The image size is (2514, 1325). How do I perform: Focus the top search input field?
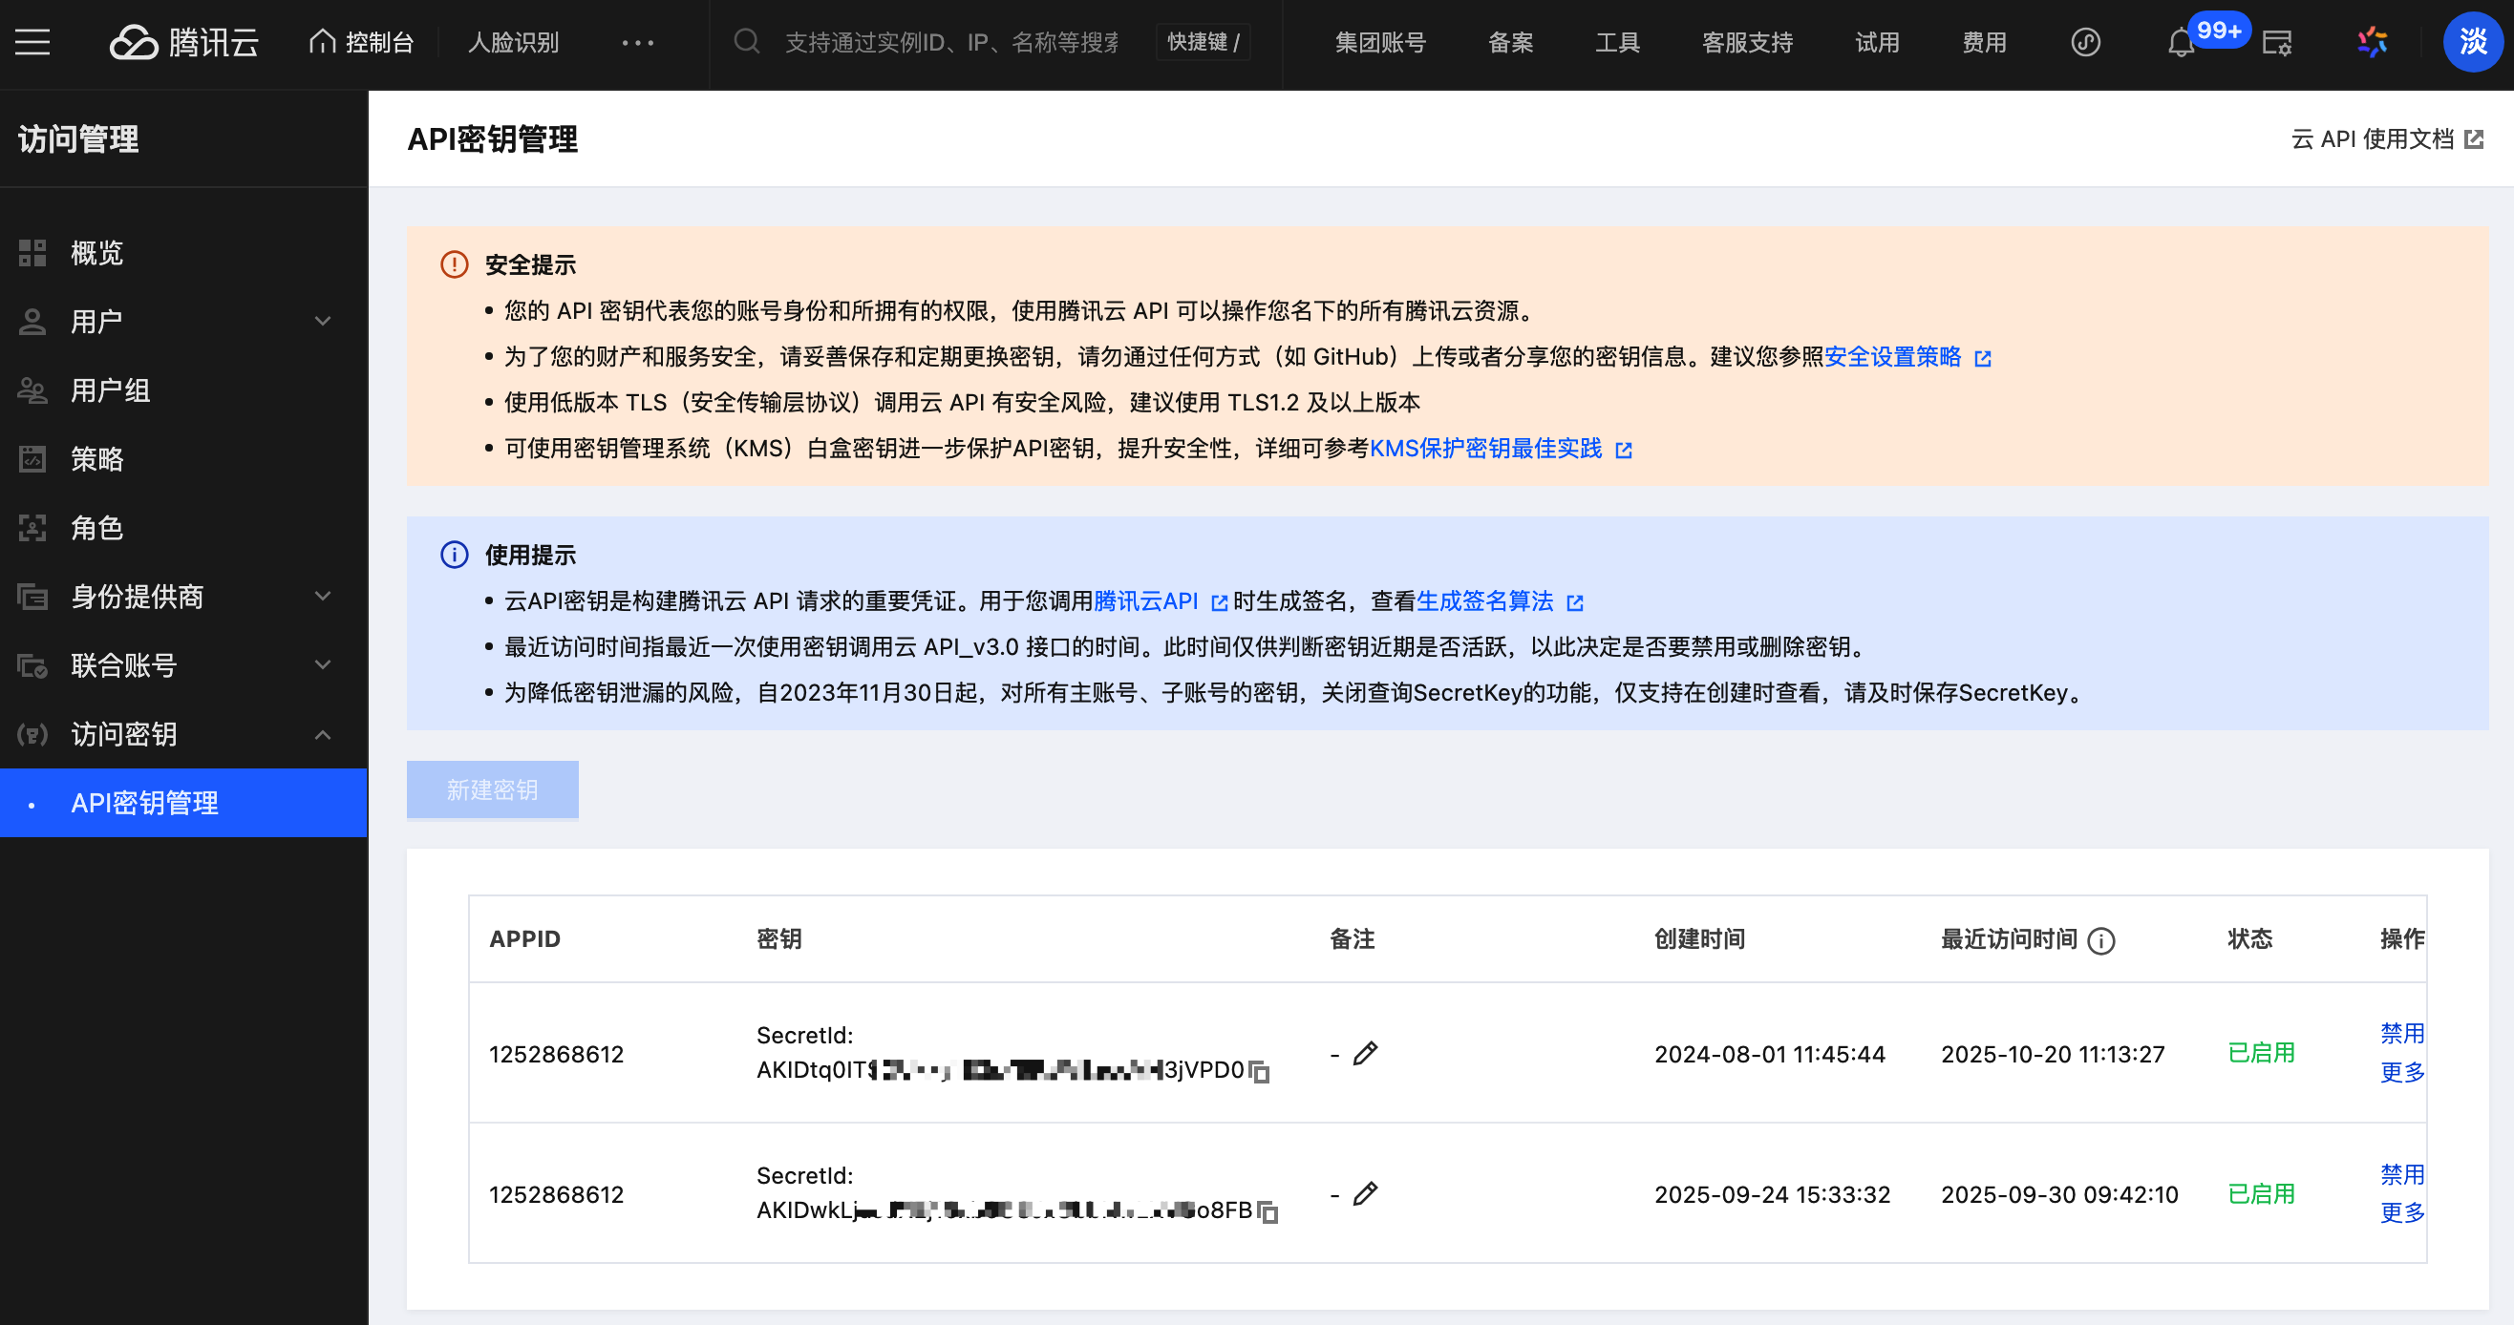(951, 42)
